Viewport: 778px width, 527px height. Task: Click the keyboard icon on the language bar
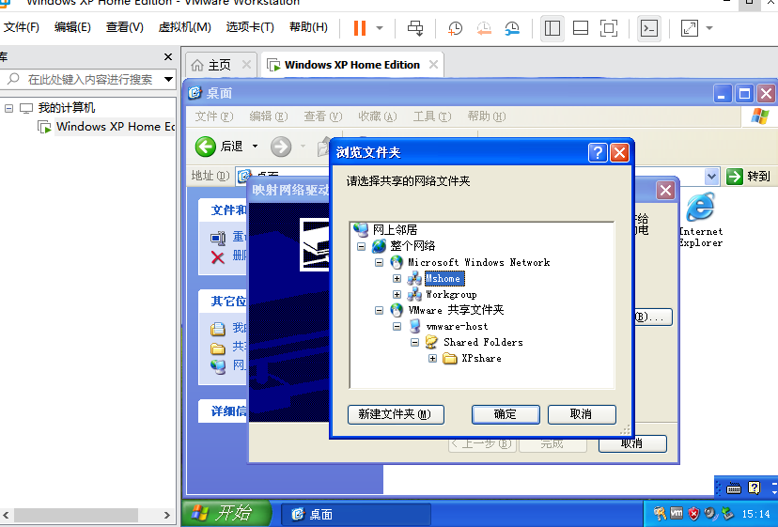pyautogui.click(x=733, y=488)
